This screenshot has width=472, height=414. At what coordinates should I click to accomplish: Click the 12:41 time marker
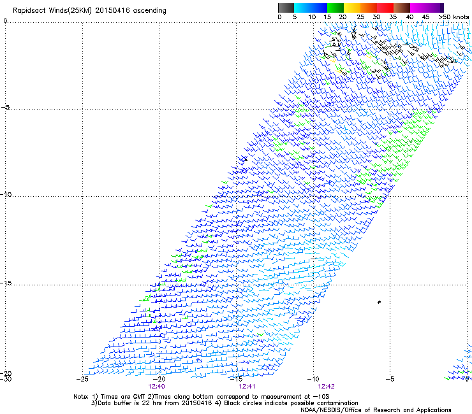pyautogui.click(x=247, y=387)
